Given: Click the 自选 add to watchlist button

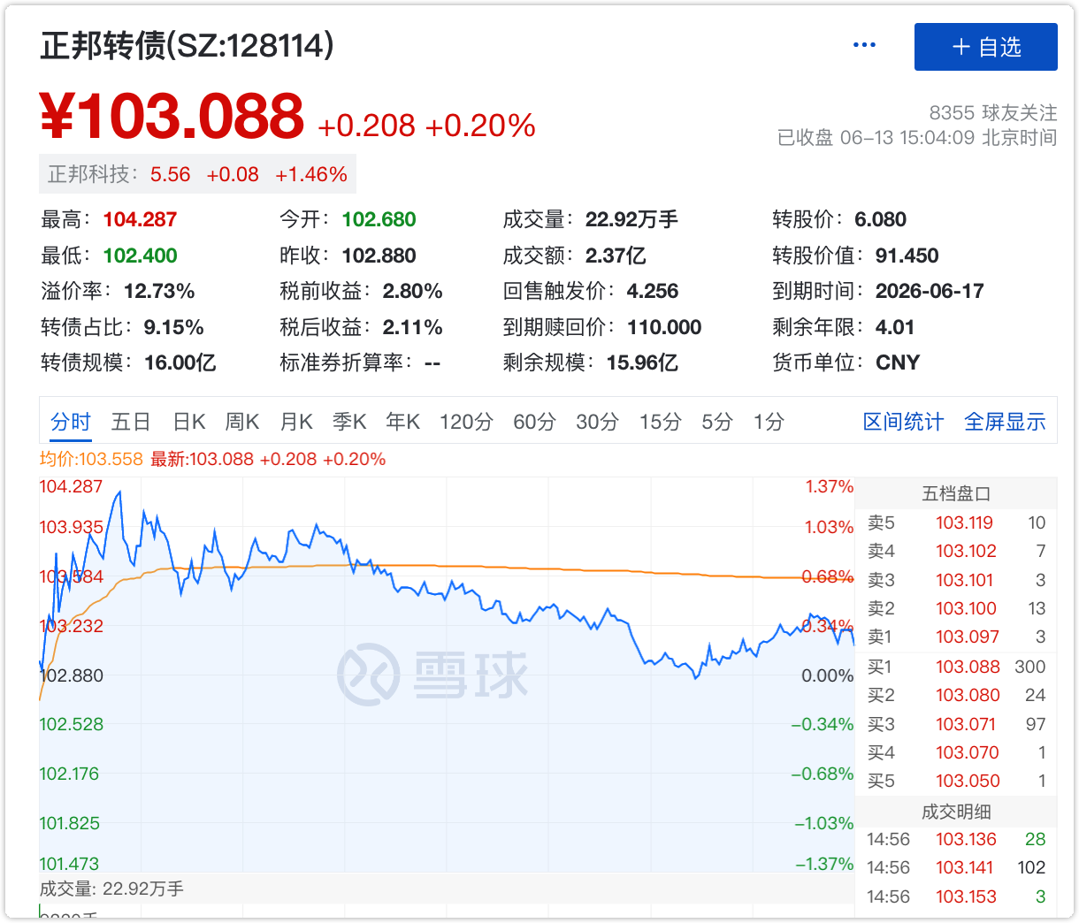Looking at the screenshot, I should (985, 47).
